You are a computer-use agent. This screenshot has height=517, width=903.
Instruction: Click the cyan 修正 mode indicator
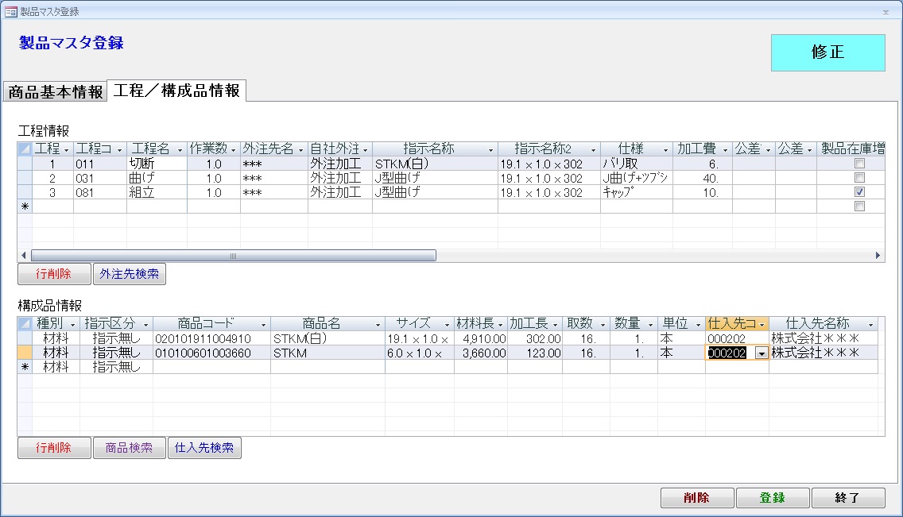(x=827, y=52)
